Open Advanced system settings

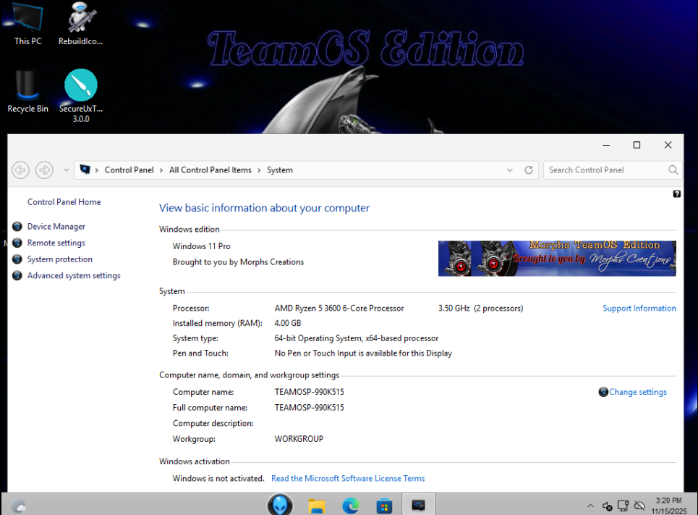(x=73, y=276)
